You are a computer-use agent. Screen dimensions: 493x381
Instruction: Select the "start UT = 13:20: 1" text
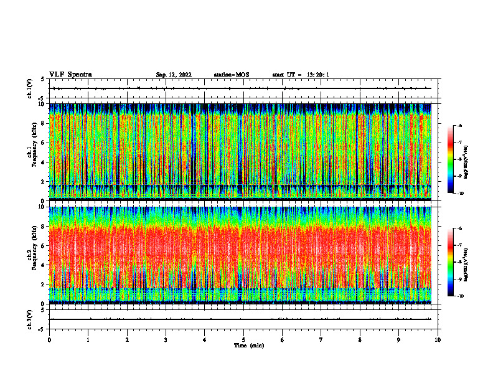click(x=301, y=75)
